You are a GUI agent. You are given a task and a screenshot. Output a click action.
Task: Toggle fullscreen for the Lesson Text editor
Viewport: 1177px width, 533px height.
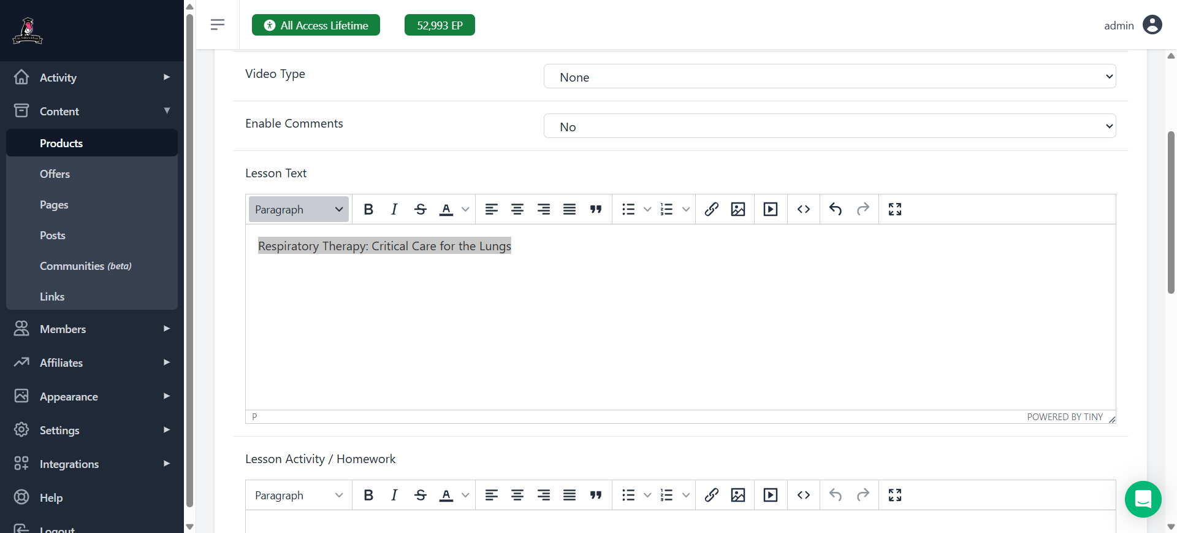click(895, 209)
